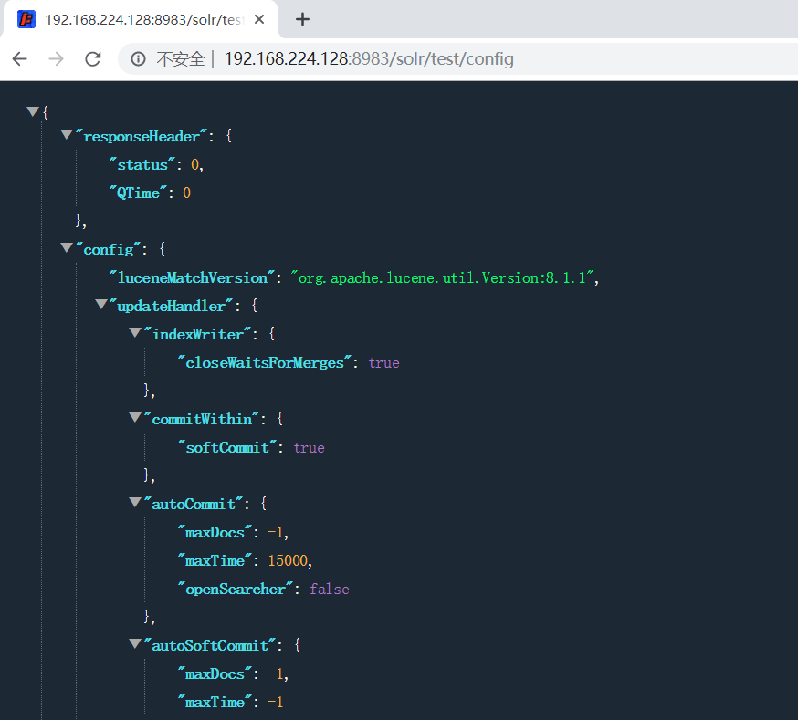Reload the page with the refresh icon

pos(92,59)
